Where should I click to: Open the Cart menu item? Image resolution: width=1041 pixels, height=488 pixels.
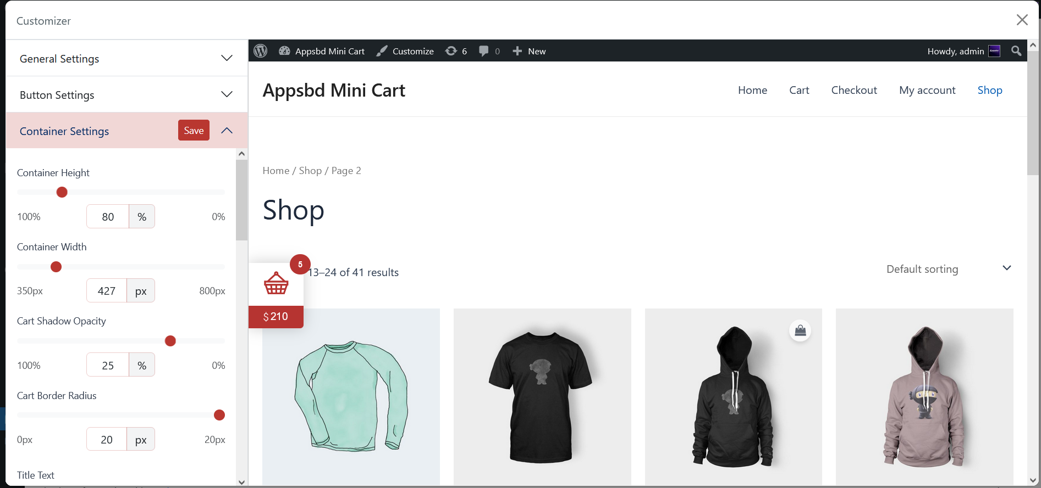click(x=799, y=90)
